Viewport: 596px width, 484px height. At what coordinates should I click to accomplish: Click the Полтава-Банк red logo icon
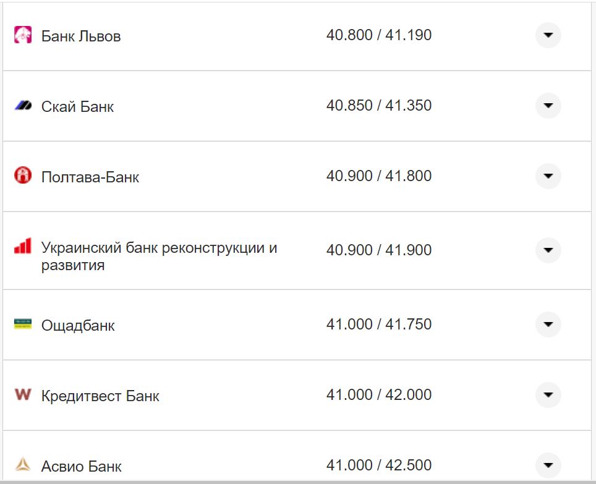pyautogui.click(x=22, y=176)
